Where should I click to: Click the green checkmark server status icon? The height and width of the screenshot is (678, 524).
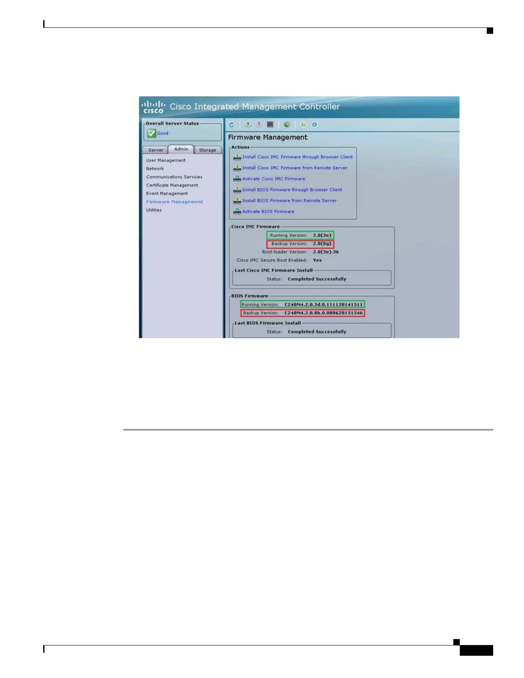pyautogui.click(x=152, y=134)
